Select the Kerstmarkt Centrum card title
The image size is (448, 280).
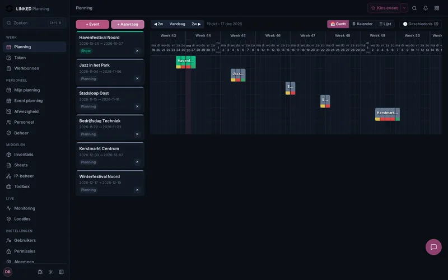click(x=99, y=148)
